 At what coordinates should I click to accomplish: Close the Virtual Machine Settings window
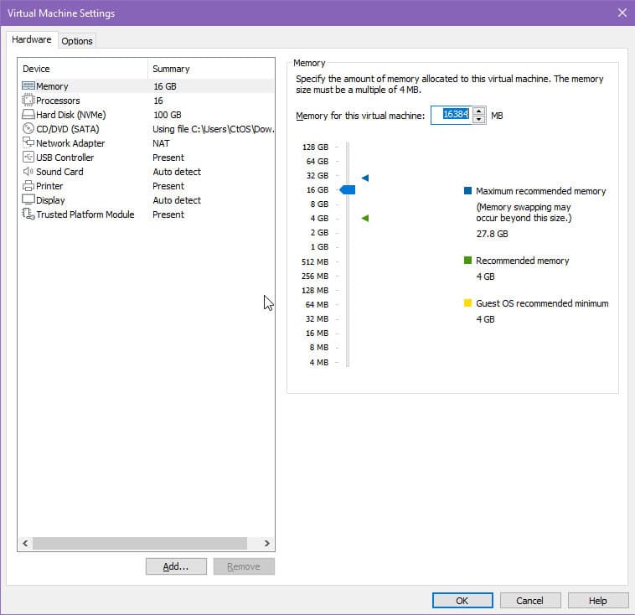(622, 13)
